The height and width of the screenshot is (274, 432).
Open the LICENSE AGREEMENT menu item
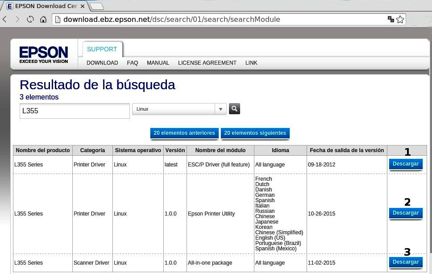pos(207,63)
